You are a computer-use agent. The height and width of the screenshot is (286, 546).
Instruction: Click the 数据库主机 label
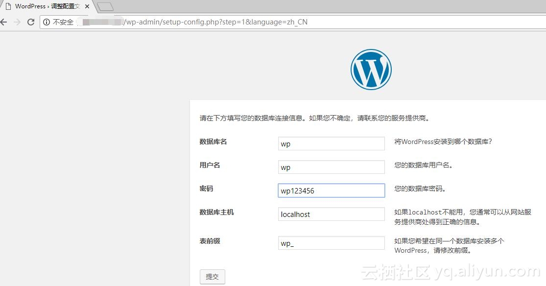[x=216, y=212]
